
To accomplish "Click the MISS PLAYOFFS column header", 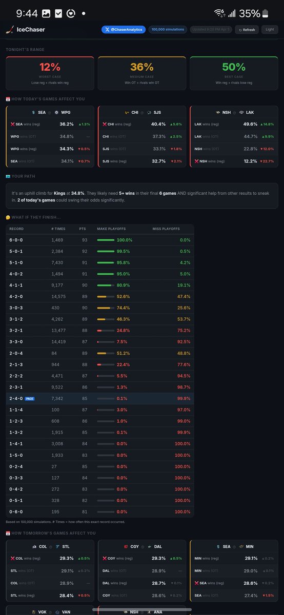I will pos(166,229).
